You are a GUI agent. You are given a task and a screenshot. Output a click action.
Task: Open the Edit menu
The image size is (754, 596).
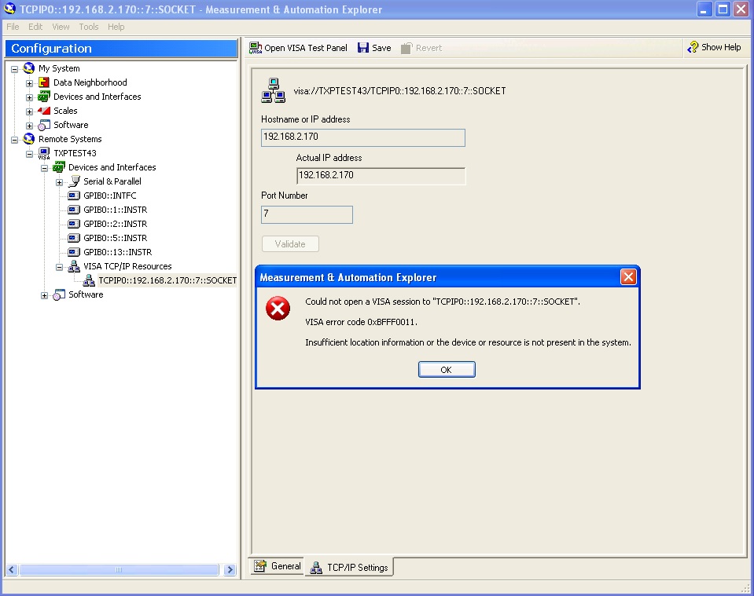[35, 27]
